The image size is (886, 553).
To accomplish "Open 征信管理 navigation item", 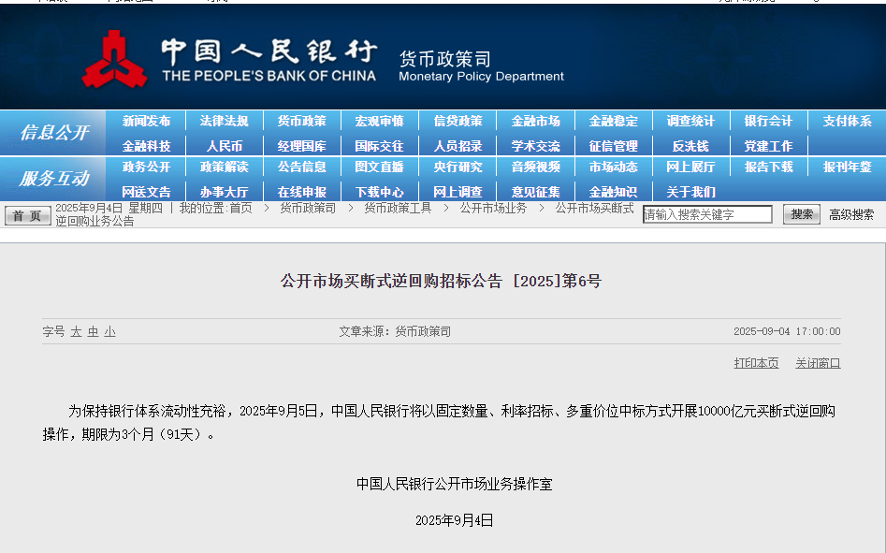I will coord(613,146).
